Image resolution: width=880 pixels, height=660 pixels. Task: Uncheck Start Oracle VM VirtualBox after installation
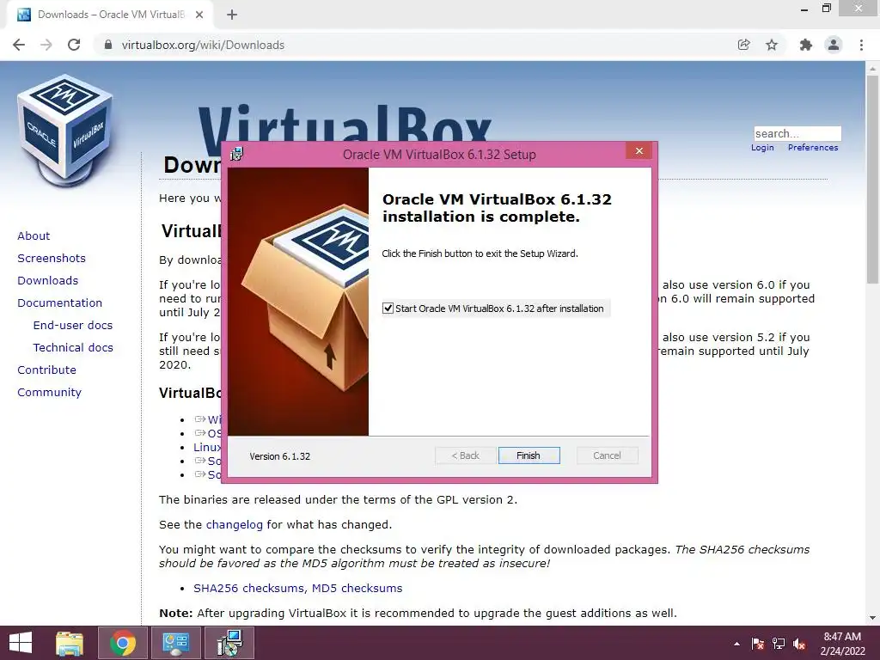coord(388,309)
